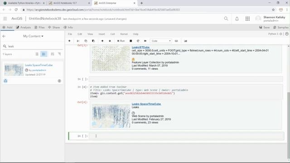This screenshot has height=163, width=290.
Task: Open the app launcher grid
Action: coord(247,19)
